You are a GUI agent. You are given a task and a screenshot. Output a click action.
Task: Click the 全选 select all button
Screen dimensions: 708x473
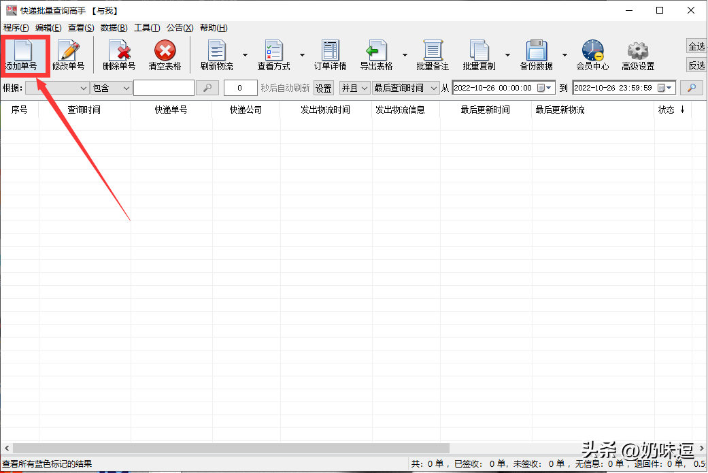[696, 46]
